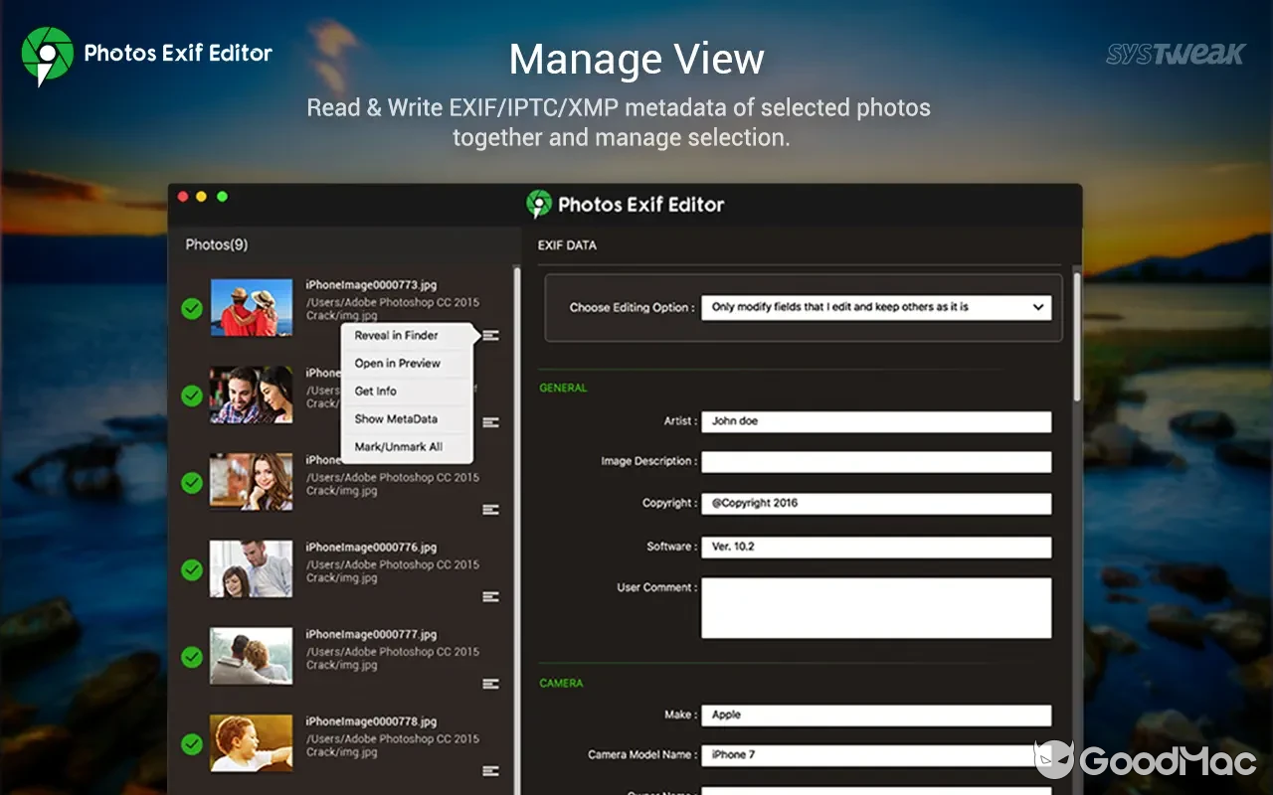
Task: Open the options icon for iPhoneImage0000776.jpg
Action: click(x=490, y=597)
